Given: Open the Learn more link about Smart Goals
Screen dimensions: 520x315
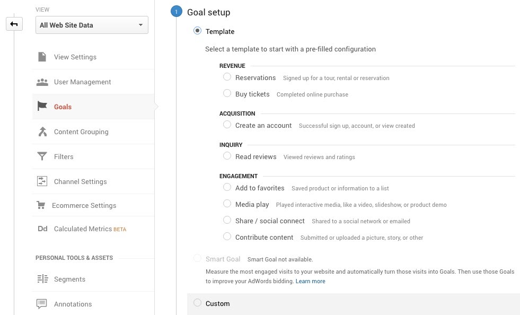Looking at the screenshot, I should (310, 281).
